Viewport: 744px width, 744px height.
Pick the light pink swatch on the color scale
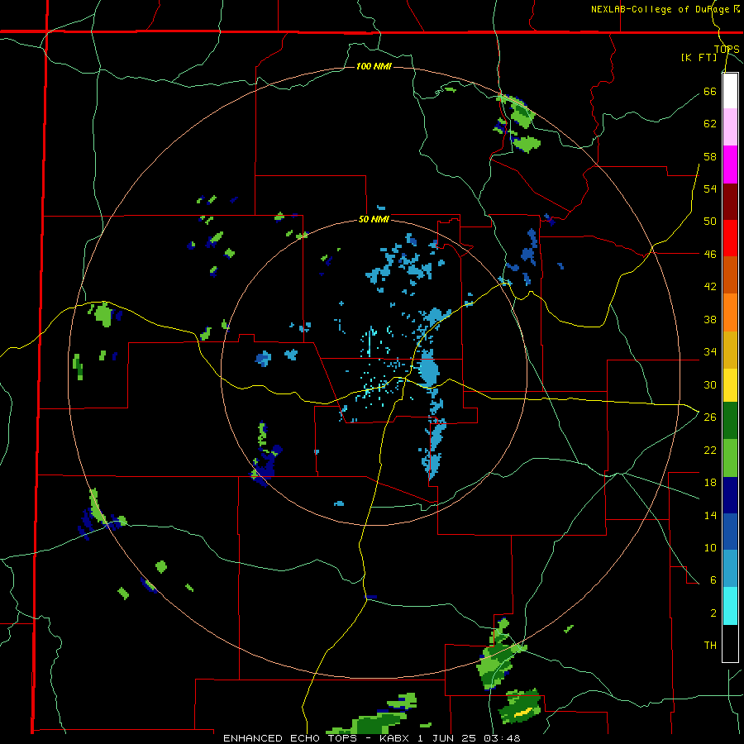730,126
